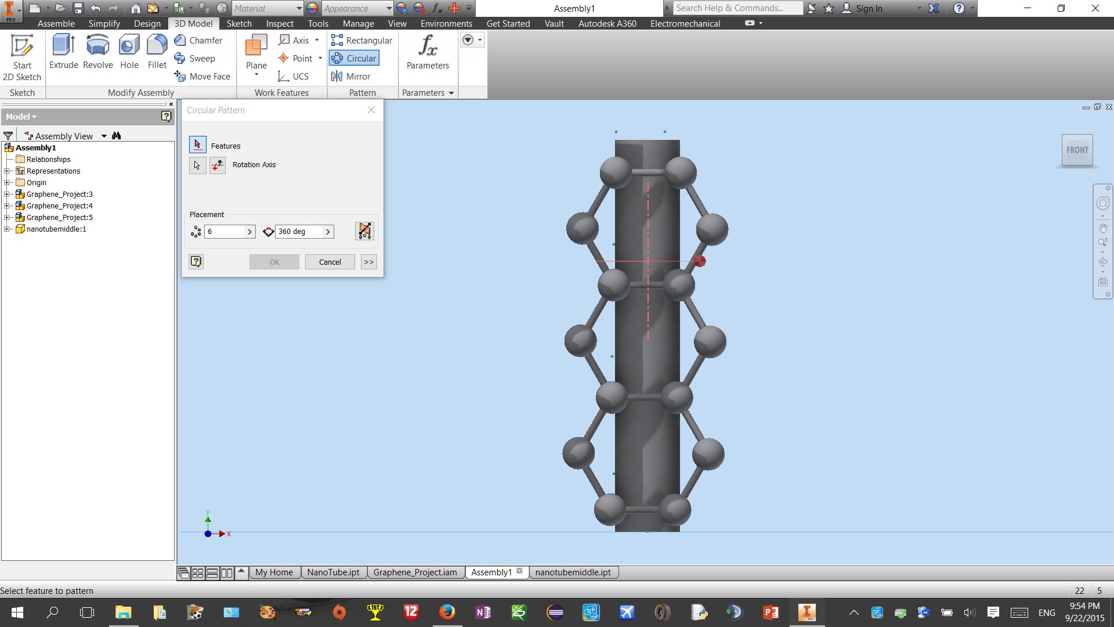The width and height of the screenshot is (1114, 627).
Task: Expand the Graphene_Project:3 tree node
Action: coord(7,194)
